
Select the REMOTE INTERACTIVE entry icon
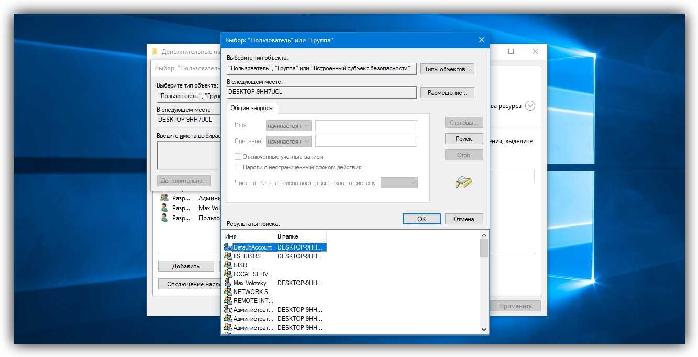click(x=228, y=300)
